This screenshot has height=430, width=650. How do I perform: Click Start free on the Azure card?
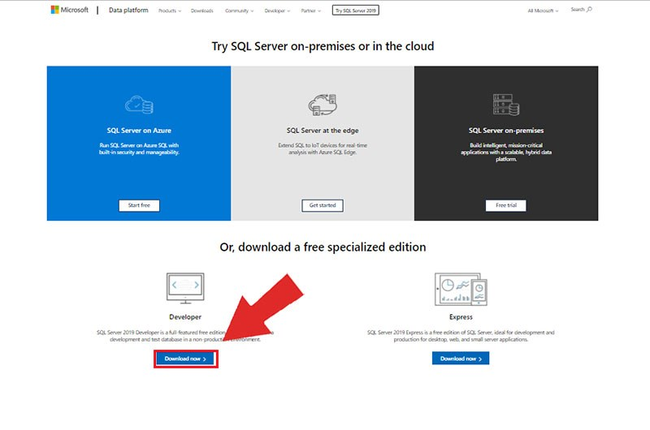(139, 205)
